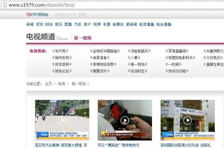Play the 创客 building video
The image size is (224, 148).
tap(187, 120)
